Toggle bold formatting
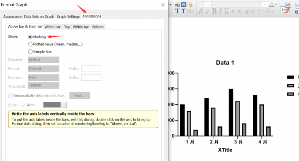This screenshot has width=299, height=161. [214, 11]
